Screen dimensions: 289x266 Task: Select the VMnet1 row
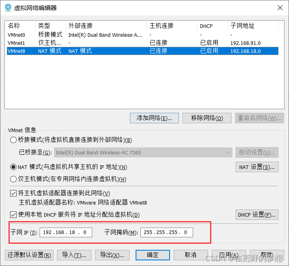pos(142,43)
